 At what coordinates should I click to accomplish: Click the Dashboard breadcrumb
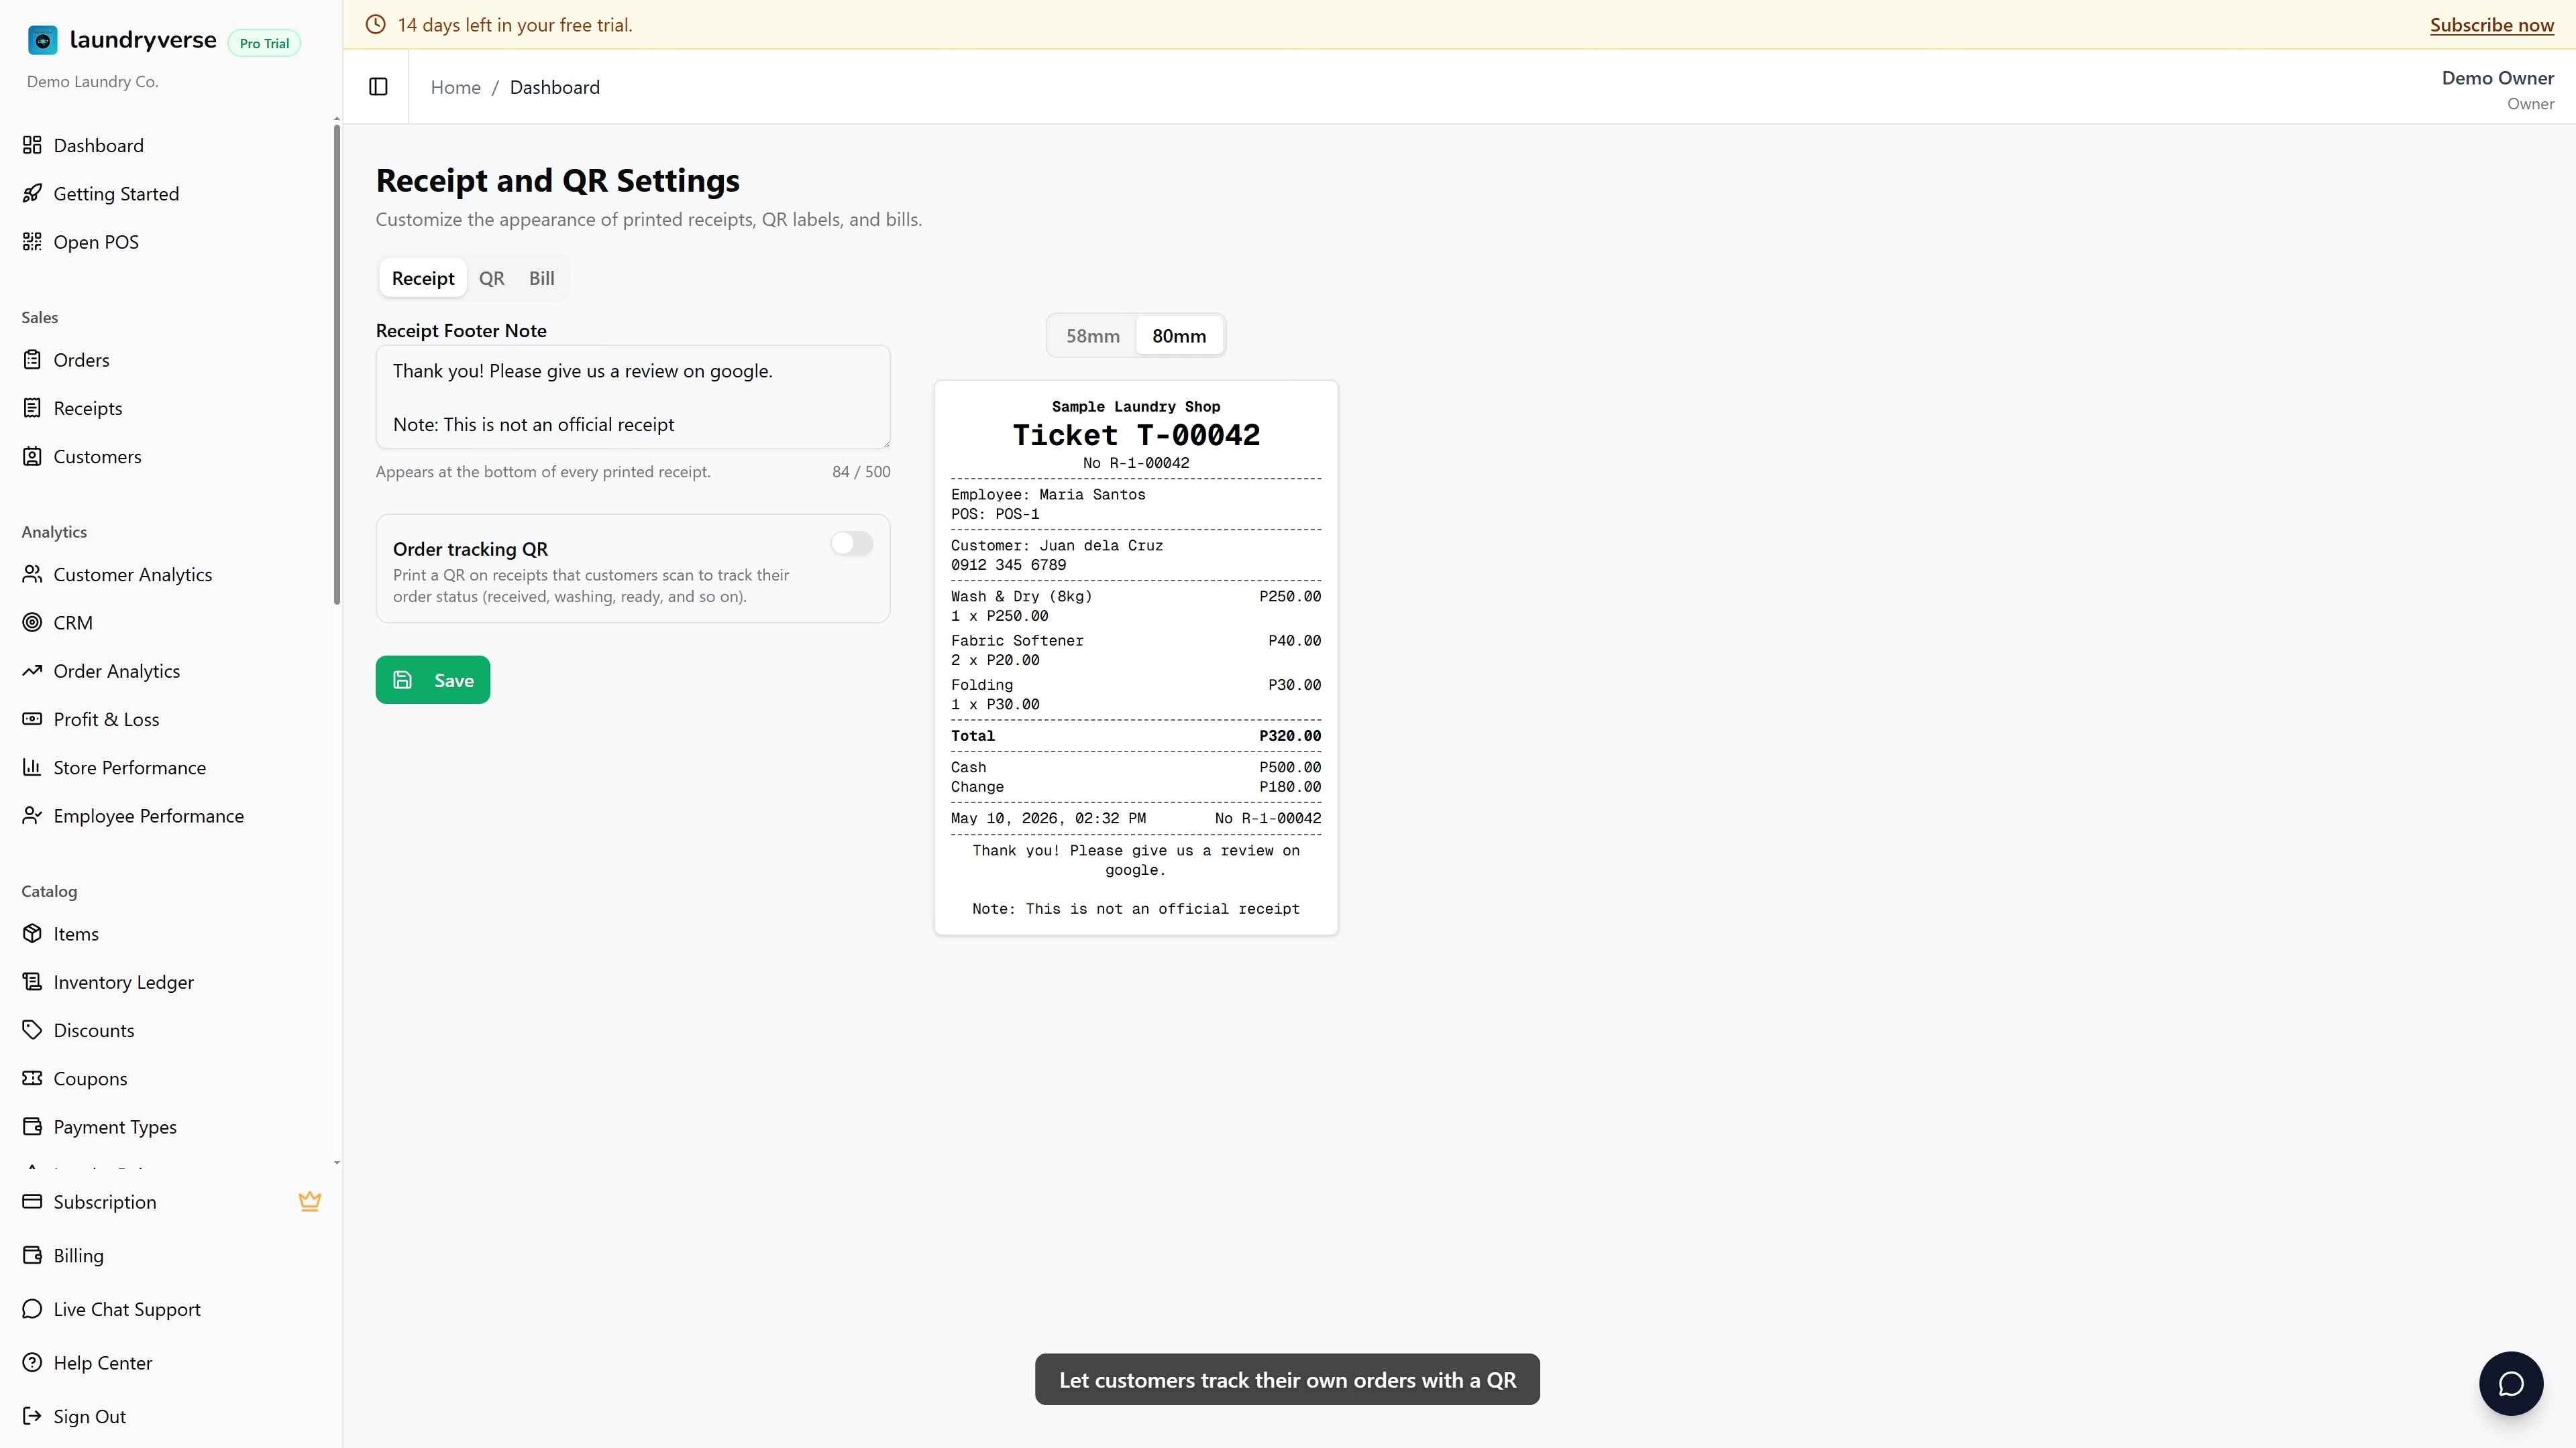(x=554, y=87)
